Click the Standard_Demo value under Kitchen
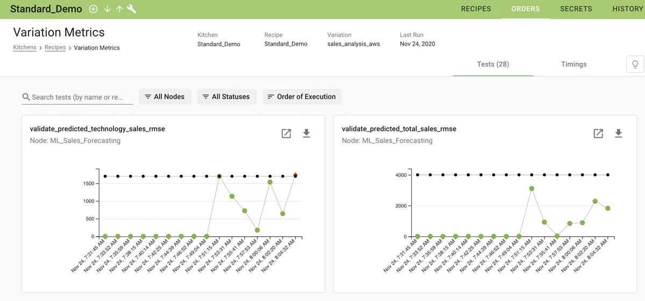The image size is (645, 301). 219,44
